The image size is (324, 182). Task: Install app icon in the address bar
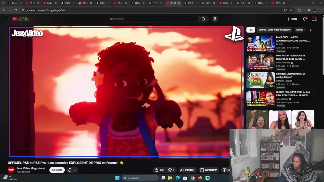point(286,10)
